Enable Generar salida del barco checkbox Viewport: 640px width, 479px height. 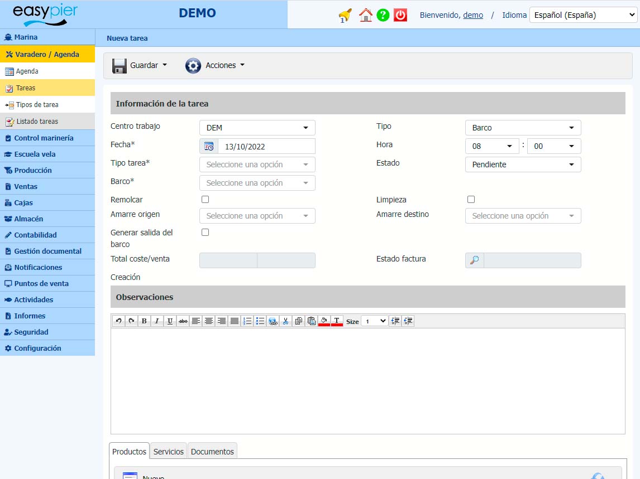point(206,233)
